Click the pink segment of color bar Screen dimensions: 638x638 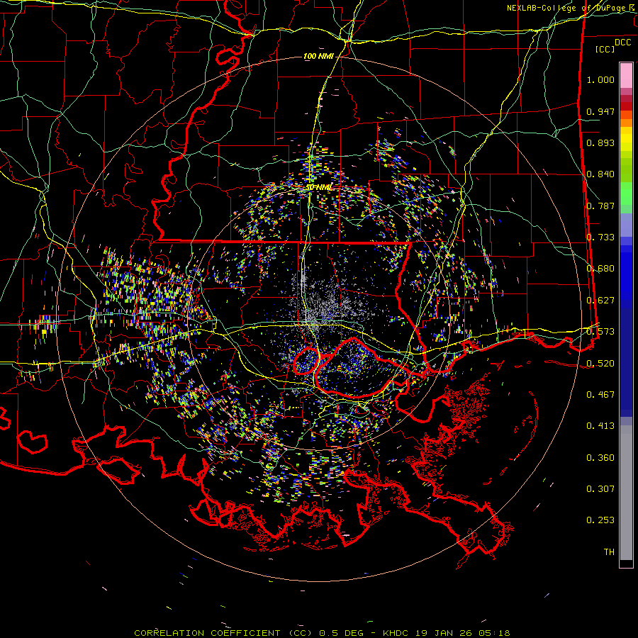click(x=626, y=76)
